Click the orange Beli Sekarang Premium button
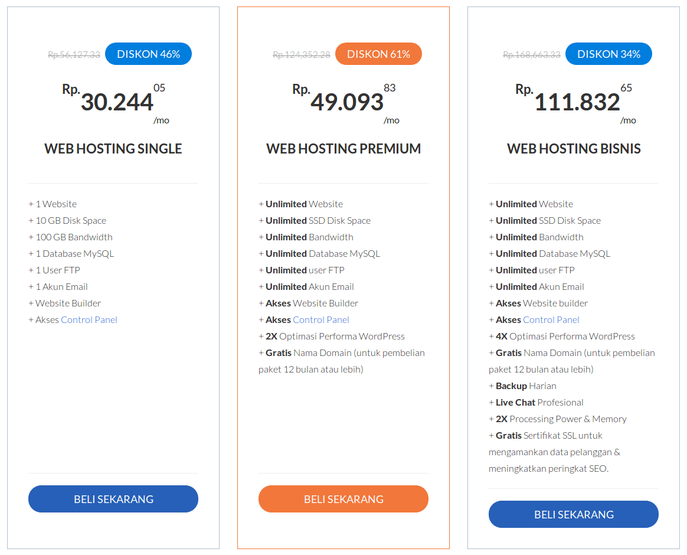Image resolution: width=687 pixels, height=555 pixels. [343, 499]
